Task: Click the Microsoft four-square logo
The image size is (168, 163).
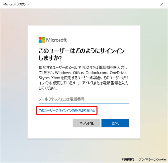Action: (42, 40)
